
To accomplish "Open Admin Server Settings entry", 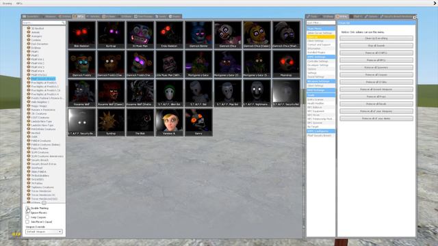I will tap(321, 33).
